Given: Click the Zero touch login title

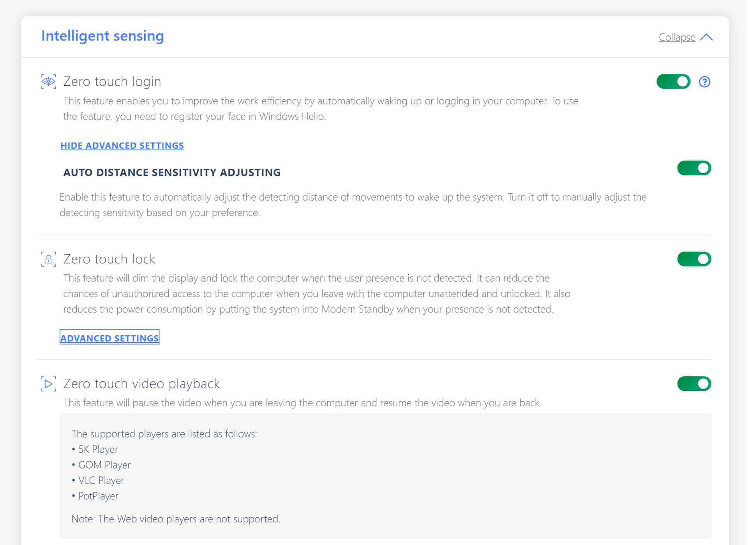Looking at the screenshot, I should click(112, 81).
